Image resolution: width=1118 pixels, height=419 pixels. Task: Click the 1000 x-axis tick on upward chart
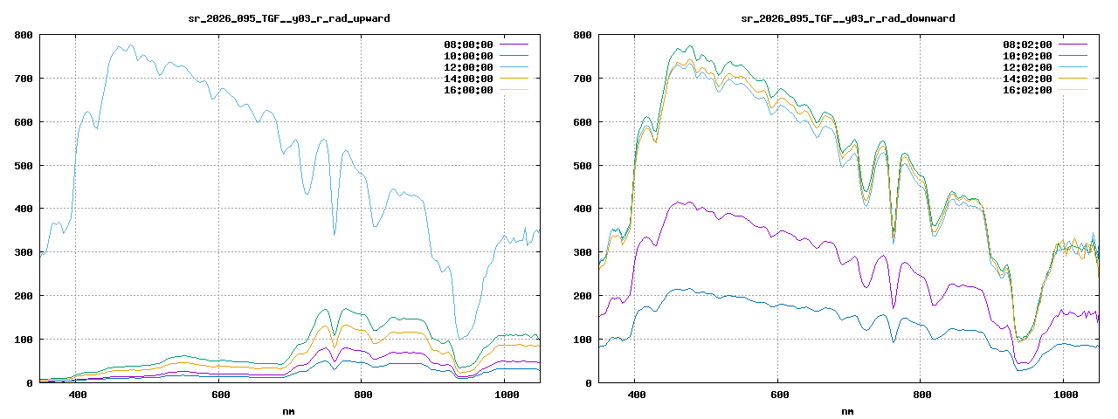505,395
